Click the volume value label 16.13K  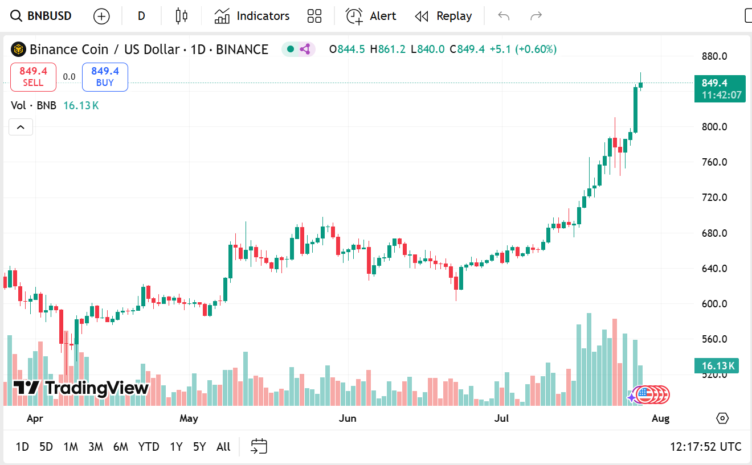[x=716, y=365]
